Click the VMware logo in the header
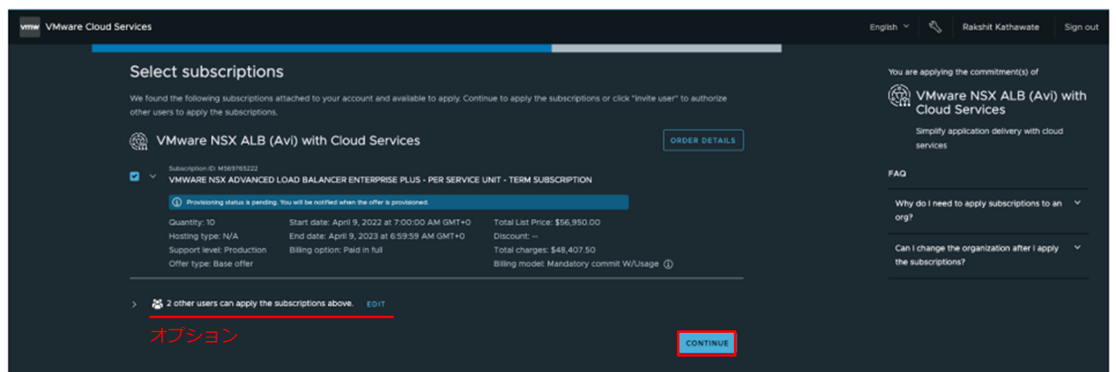This screenshot has height=372, width=1116. pyautogui.click(x=29, y=27)
